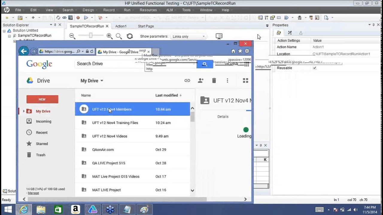The height and width of the screenshot is (215, 383).
Task: Zoom in the canvas with plus magnifier
Action: (x=110, y=36)
